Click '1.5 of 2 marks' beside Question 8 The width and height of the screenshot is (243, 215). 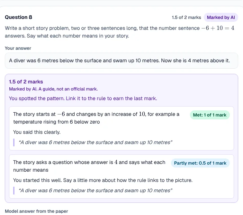(186, 17)
